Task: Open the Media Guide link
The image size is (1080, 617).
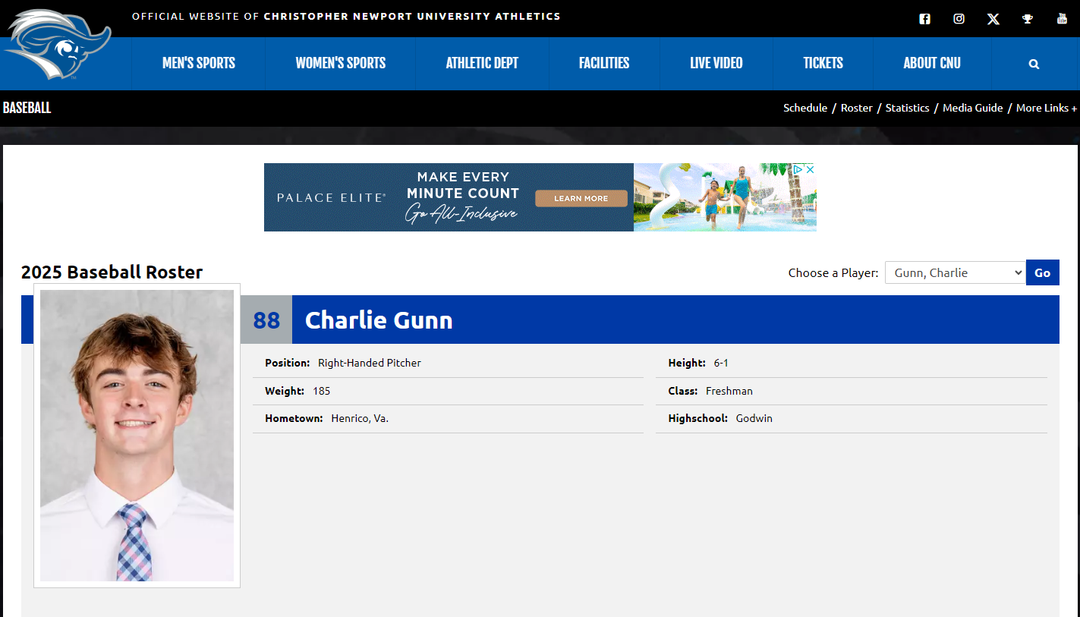Action: [x=972, y=108]
